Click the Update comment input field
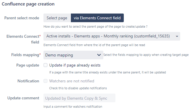 pyautogui.click(x=79, y=98)
